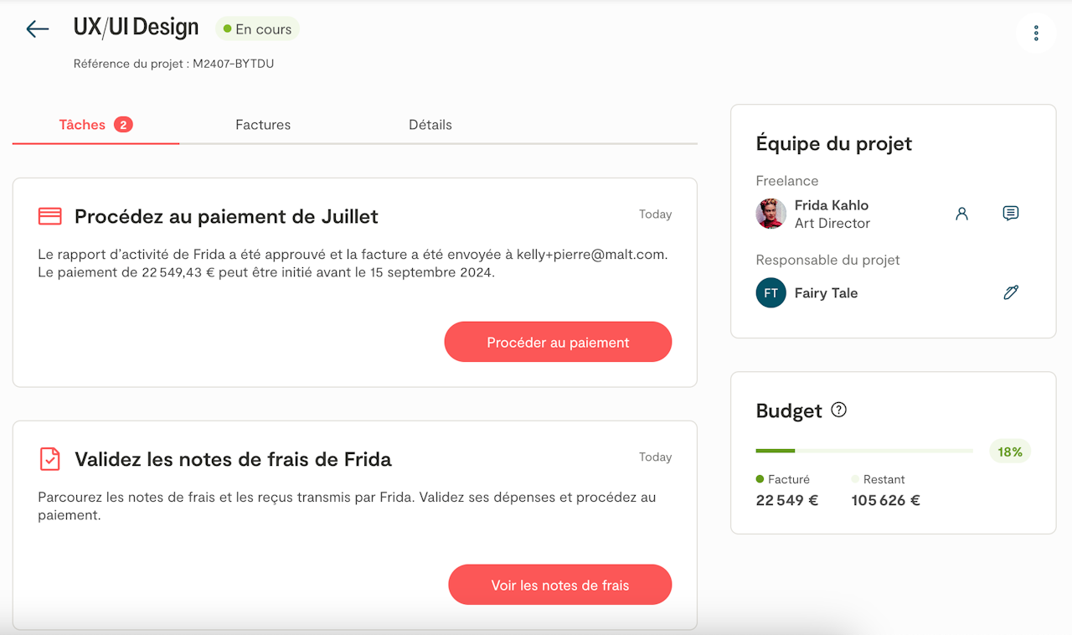Click the Budget help question mark icon
The image size is (1072, 635).
[x=838, y=410]
